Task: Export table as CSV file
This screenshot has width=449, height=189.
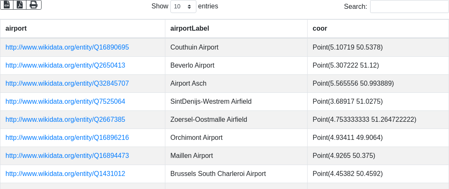Action: (7, 5)
